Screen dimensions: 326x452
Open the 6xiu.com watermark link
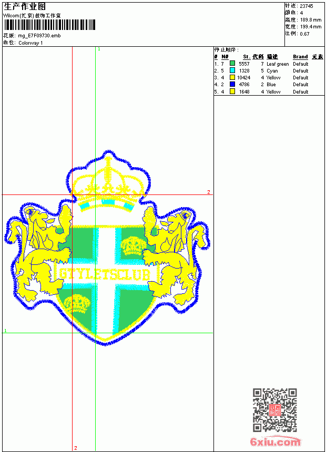pos(275,441)
